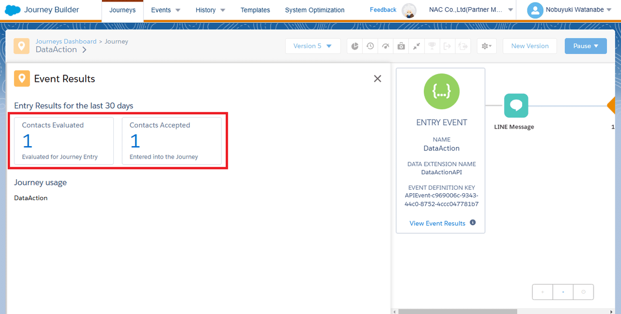Click the reset zoom circle button
Screen dimensions: 621x314
pos(583,292)
